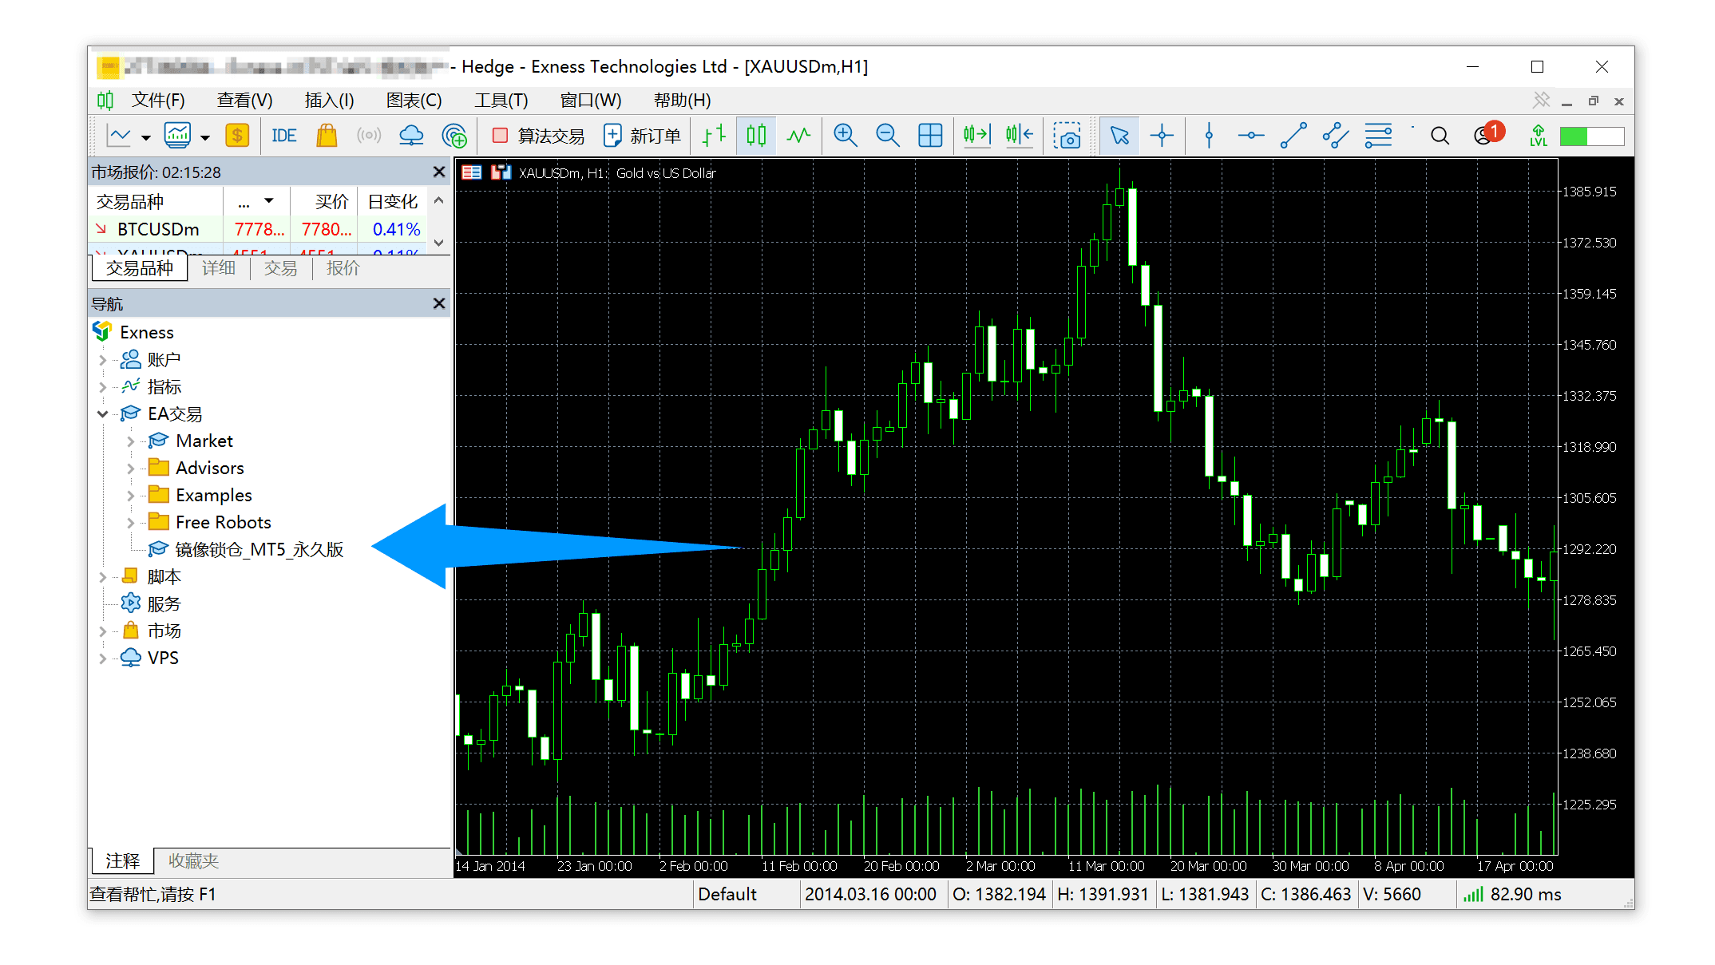Toggle algorithmic trading (算法交易)
The image size is (1715, 965).
pyautogui.click(x=538, y=136)
